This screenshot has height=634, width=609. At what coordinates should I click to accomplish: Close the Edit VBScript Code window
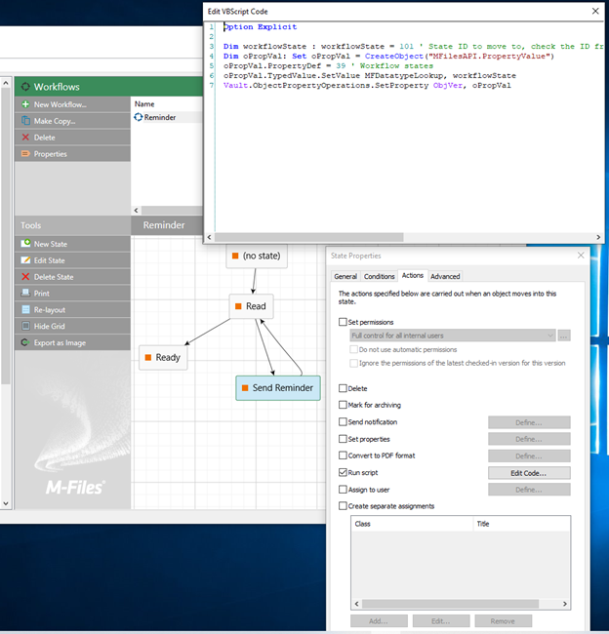(595, 11)
